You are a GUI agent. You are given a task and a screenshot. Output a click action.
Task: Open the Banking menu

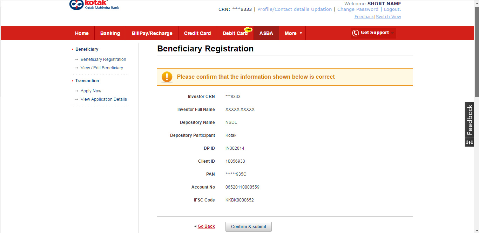[110, 33]
